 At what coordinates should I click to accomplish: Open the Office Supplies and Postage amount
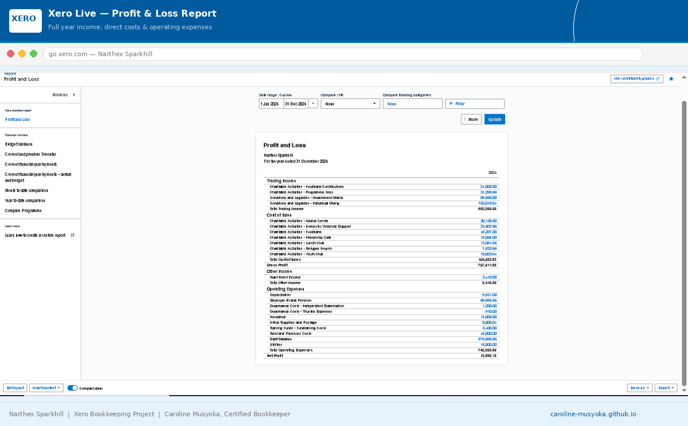tap(490, 322)
